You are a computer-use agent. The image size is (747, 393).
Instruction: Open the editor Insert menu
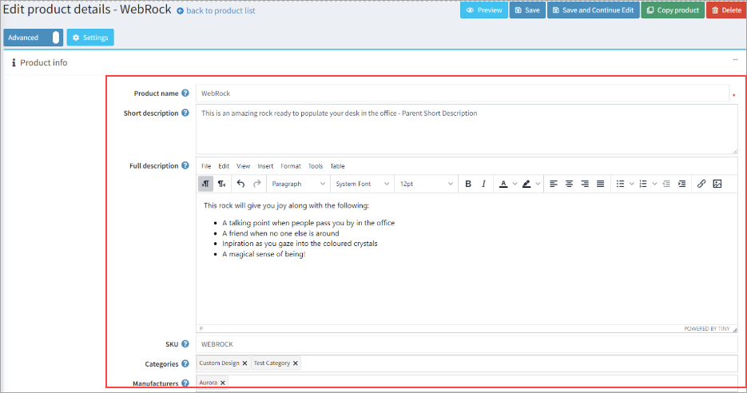point(265,166)
